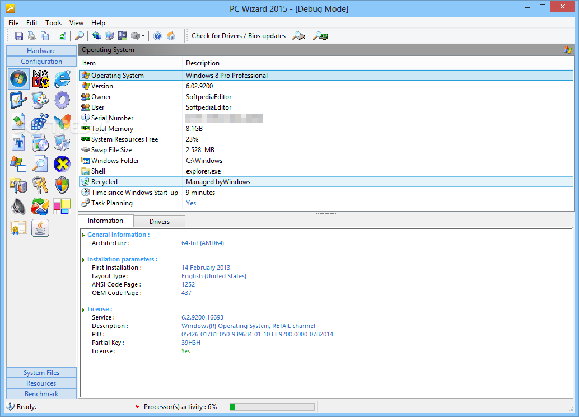The height and width of the screenshot is (417, 579).
Task: Select the monitor with paint palette icon
Action: [40, 100]
